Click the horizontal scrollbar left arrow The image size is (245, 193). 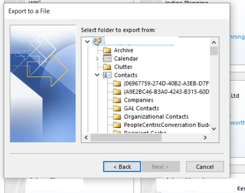click(x=86, y=138)
